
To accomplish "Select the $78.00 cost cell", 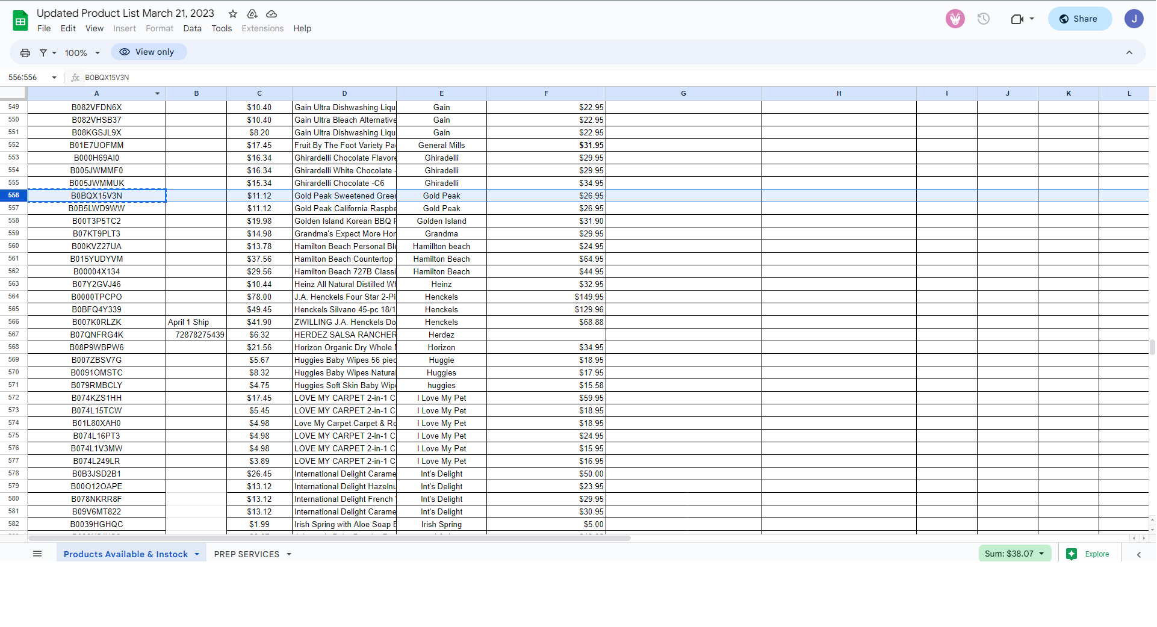I will pos(259,297).
